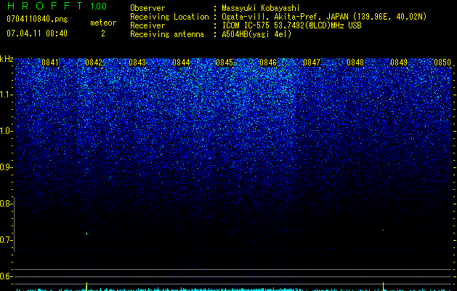This screenshot has height=291, width=457.
Task: Click the meteor count value 2
Action: (x=103, y=33)
